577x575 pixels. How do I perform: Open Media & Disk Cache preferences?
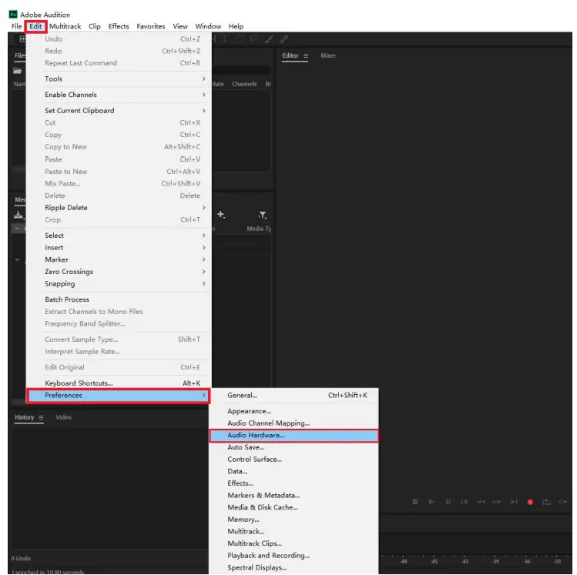tap(294, 508)
